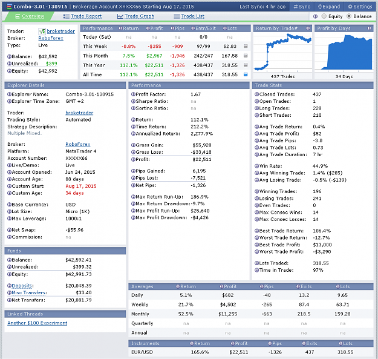
Task: Click Monthly averages row label
Action: (140, 314)
